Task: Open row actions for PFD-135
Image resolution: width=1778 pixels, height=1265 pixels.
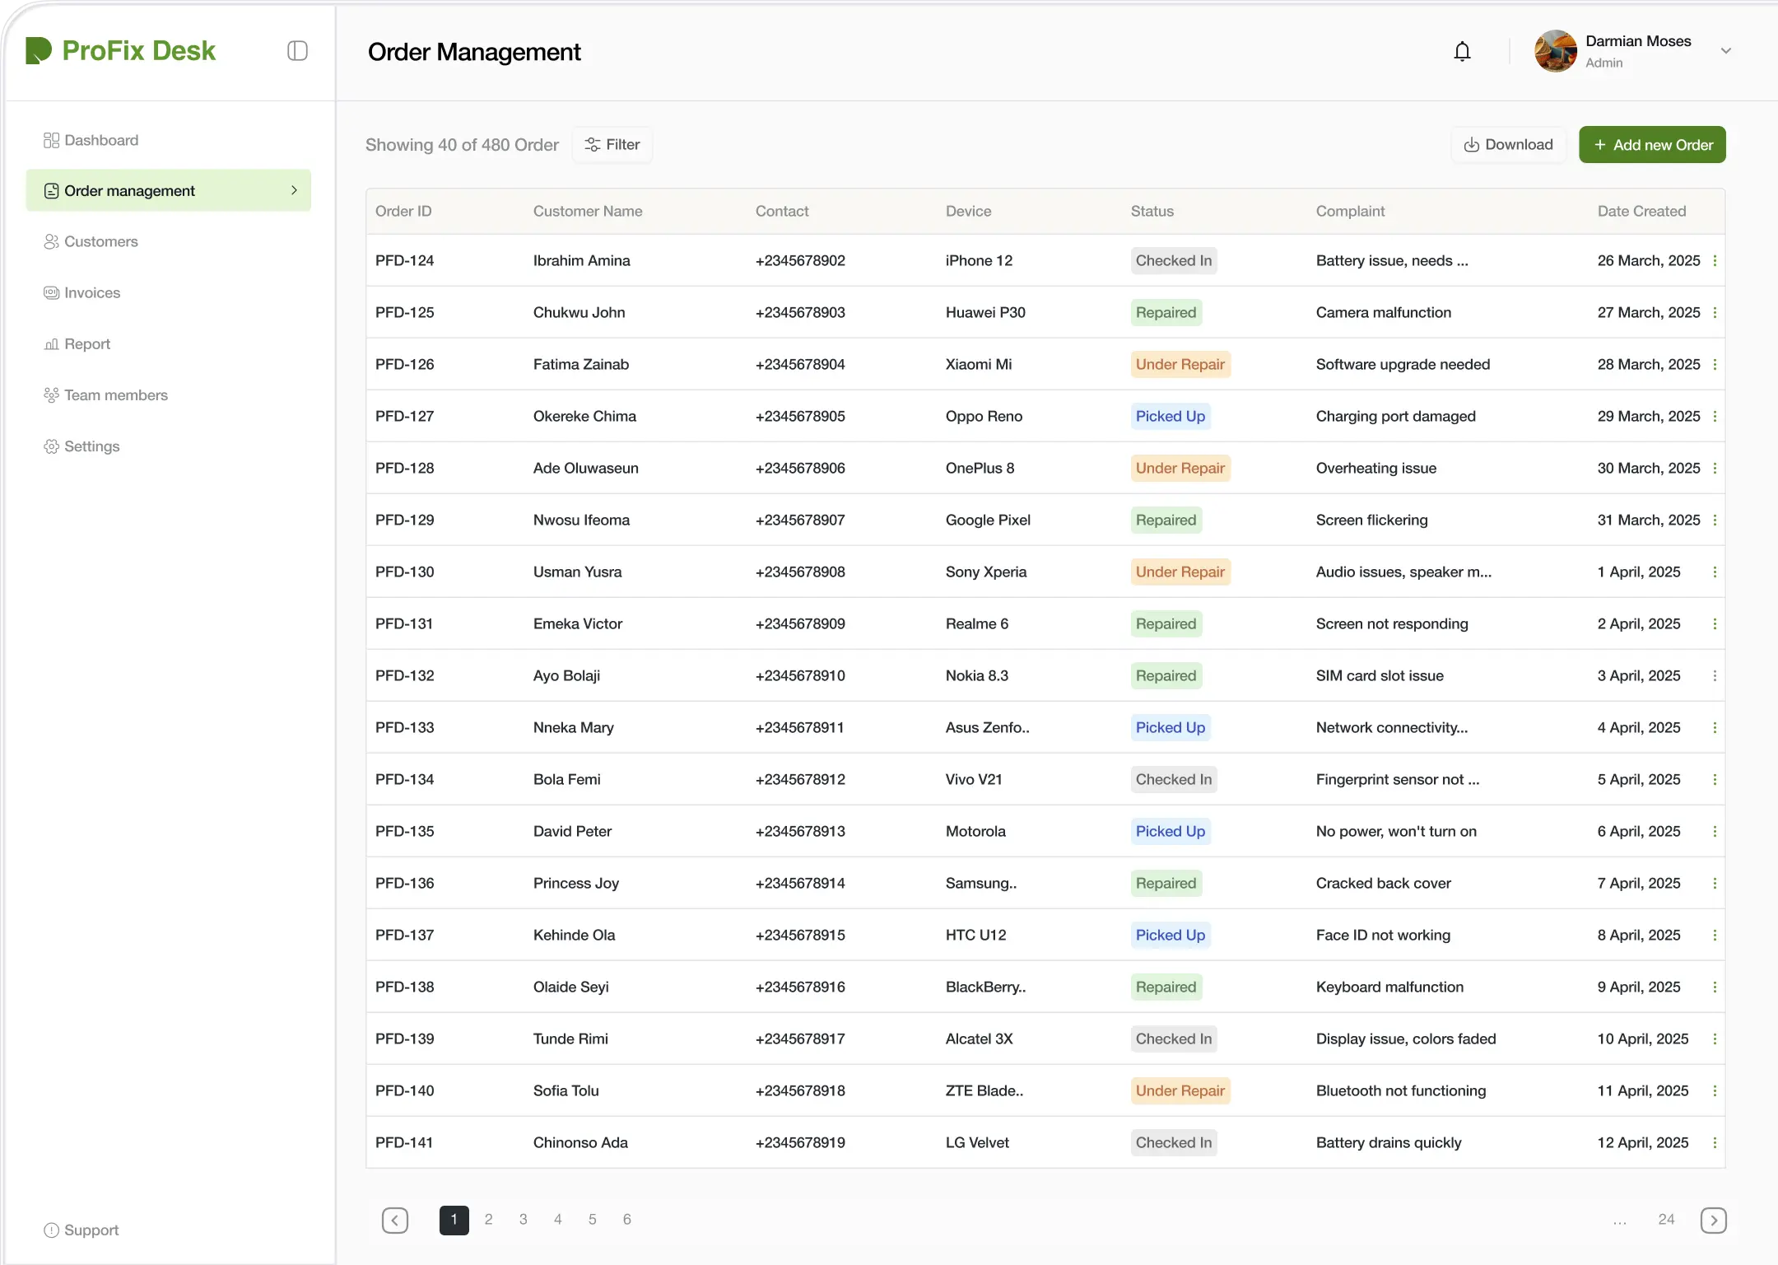Action: [1715, 831]
